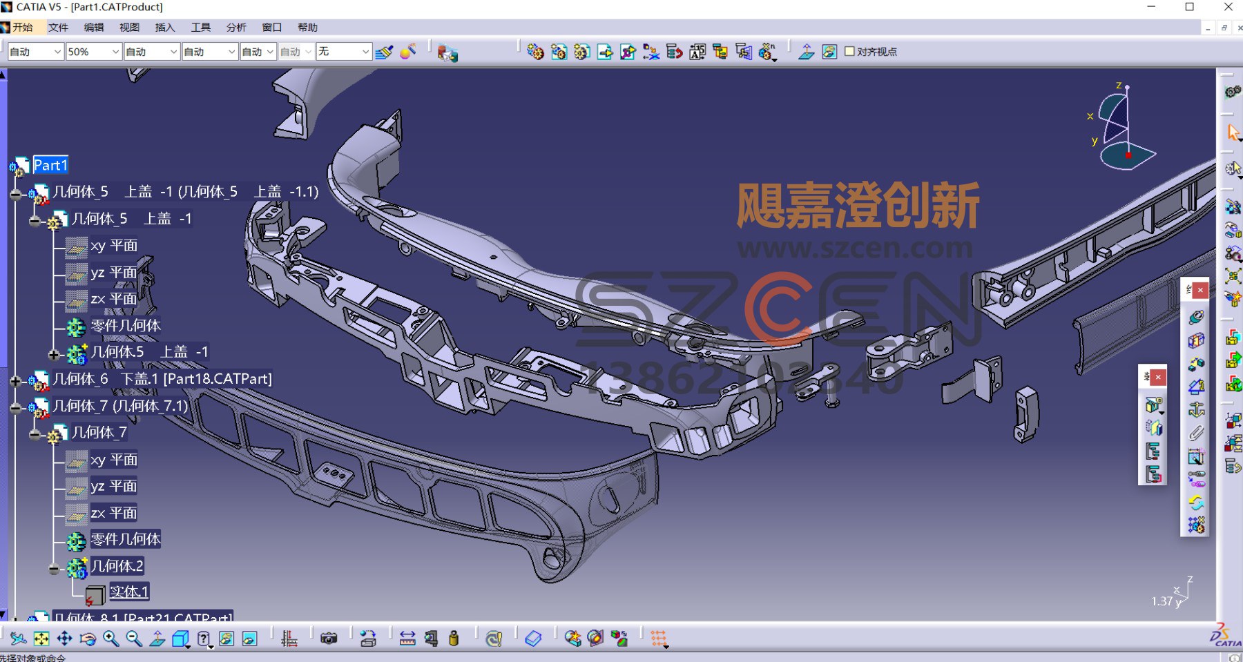Select the arrow Select tool in right toolbar
Viewport: 1243px width, 662px height.
tap(1233, 133)
